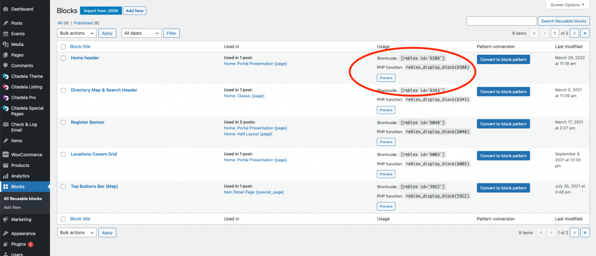Click the Filter button

pos(172,33)
